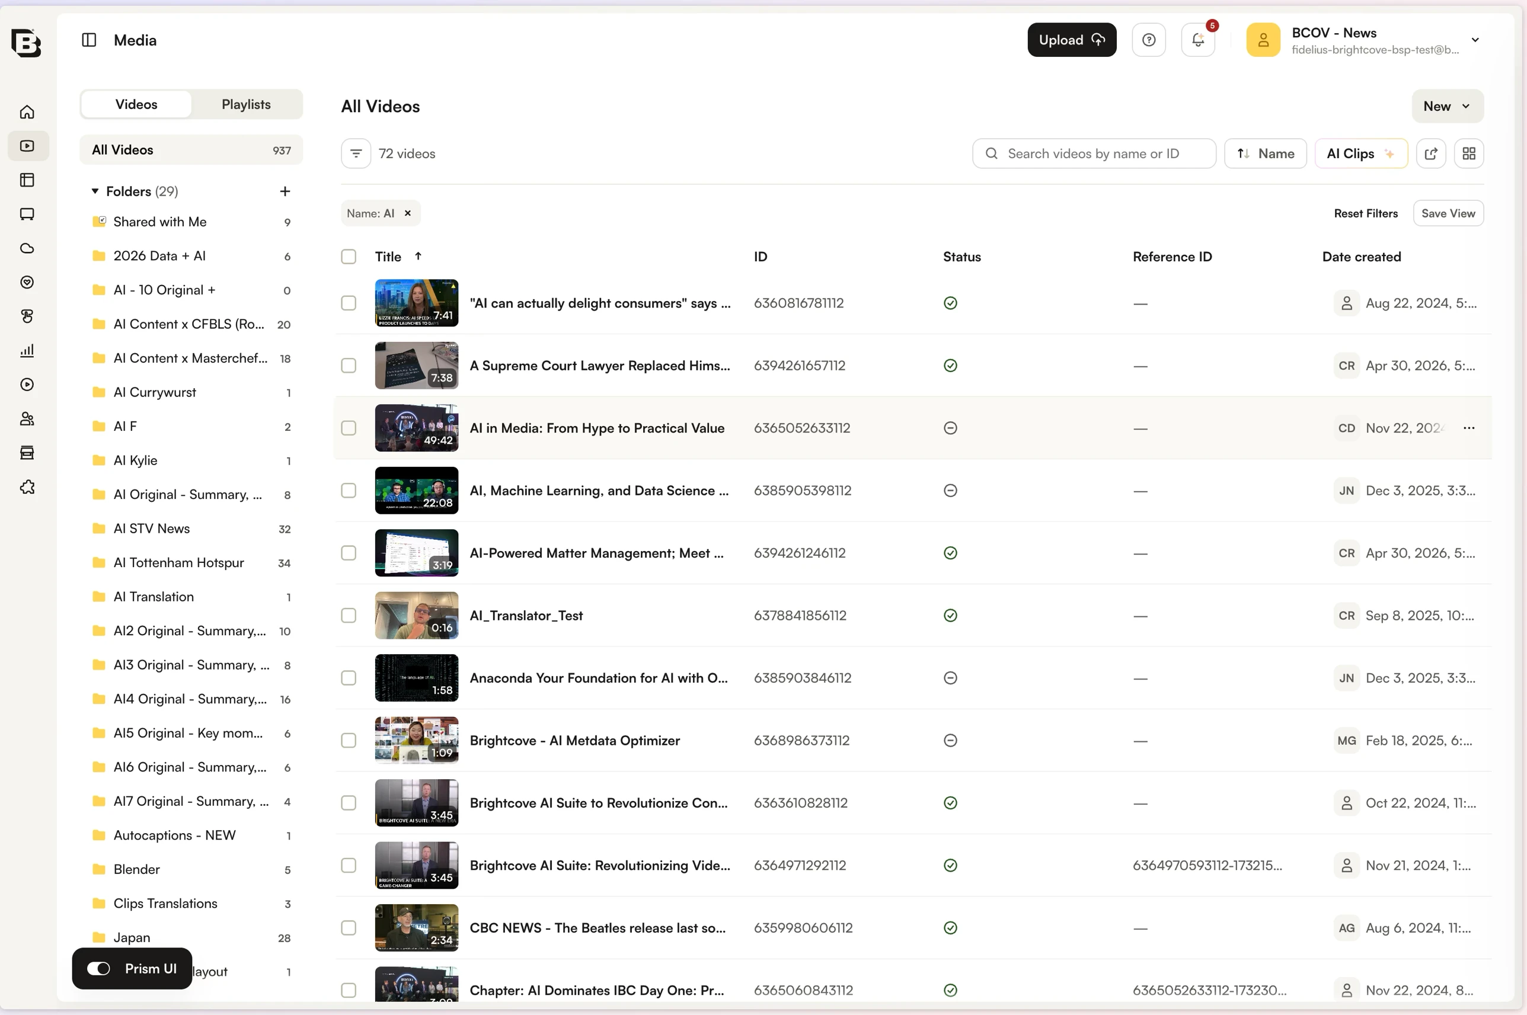Open the filter icon next to 72 videos
The width and height of the screenshot is (1527, 1015).
[x=356, y=153]
